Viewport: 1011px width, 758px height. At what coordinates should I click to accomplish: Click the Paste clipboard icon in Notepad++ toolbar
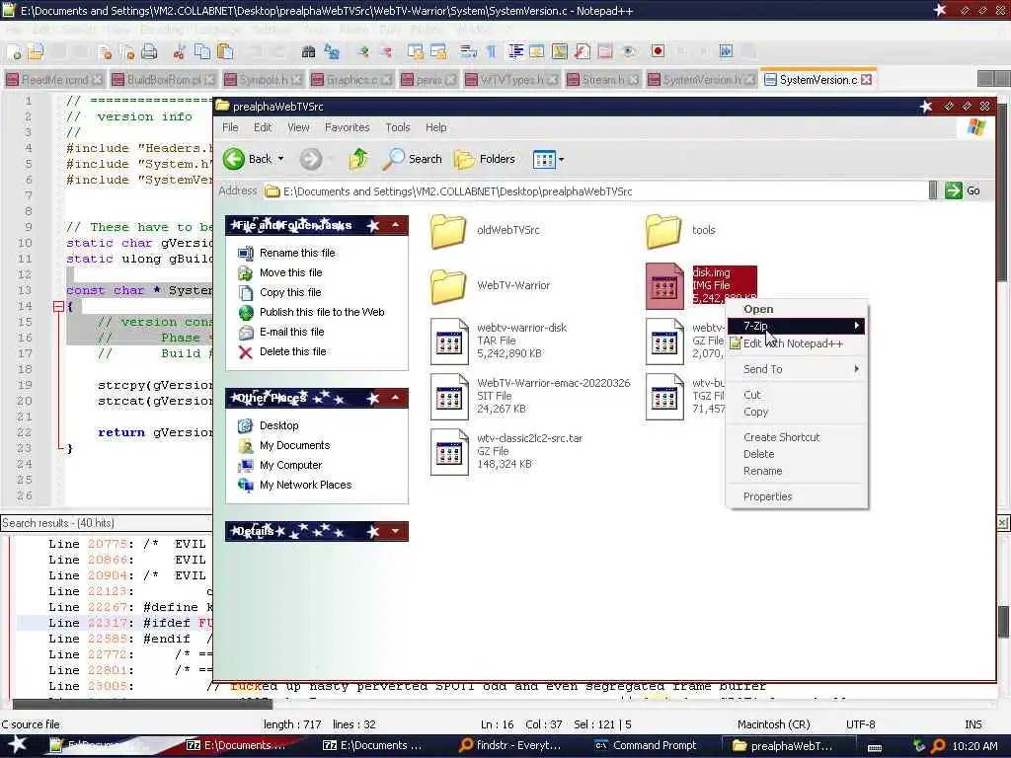coord(225,51)
